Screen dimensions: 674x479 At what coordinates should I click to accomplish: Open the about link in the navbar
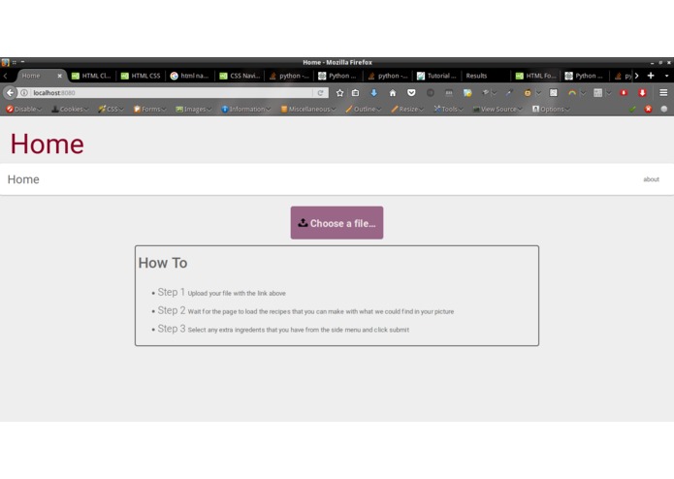[652, 179]
